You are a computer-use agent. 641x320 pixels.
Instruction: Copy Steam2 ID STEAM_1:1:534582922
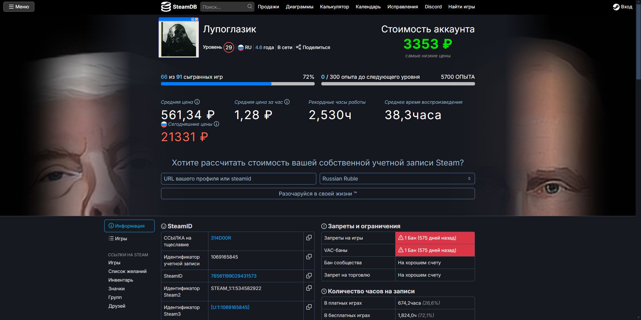(x=309, y=288)
